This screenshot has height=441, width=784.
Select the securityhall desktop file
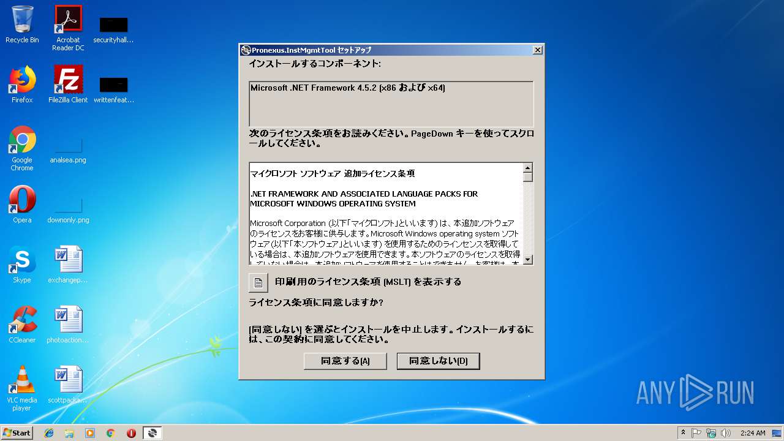tap(113, 29)
